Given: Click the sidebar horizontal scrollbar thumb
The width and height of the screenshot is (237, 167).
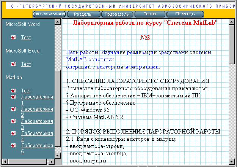Looking at the screenshot, I should 27,162.
